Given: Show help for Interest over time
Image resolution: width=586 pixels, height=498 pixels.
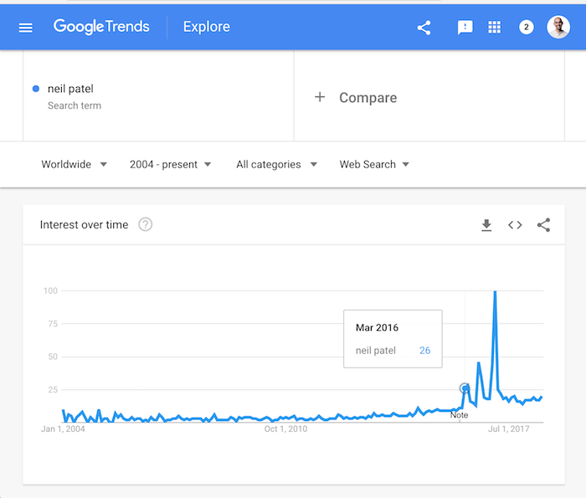Looking at the screenshot, I should coord(146,224).
